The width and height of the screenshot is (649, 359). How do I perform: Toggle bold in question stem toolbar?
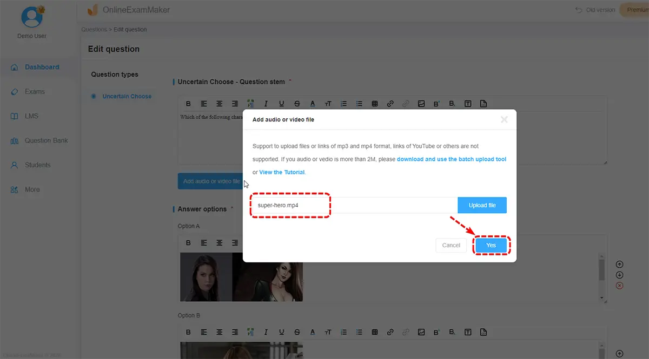pyautogui.click(x=188, y=104)
